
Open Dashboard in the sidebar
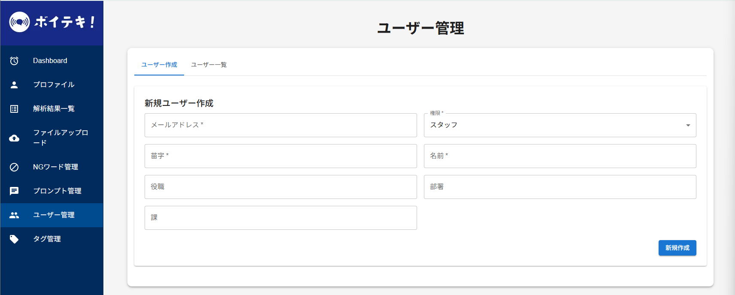[51, 61]
